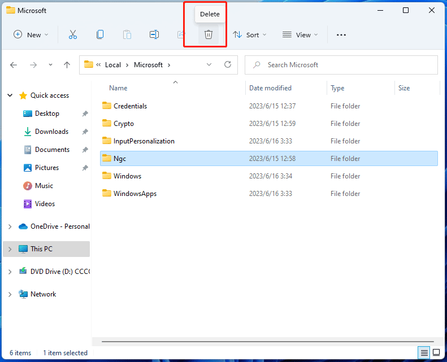Open Documents in Quick access
The image size is (447, 362).
pos(52,150)
